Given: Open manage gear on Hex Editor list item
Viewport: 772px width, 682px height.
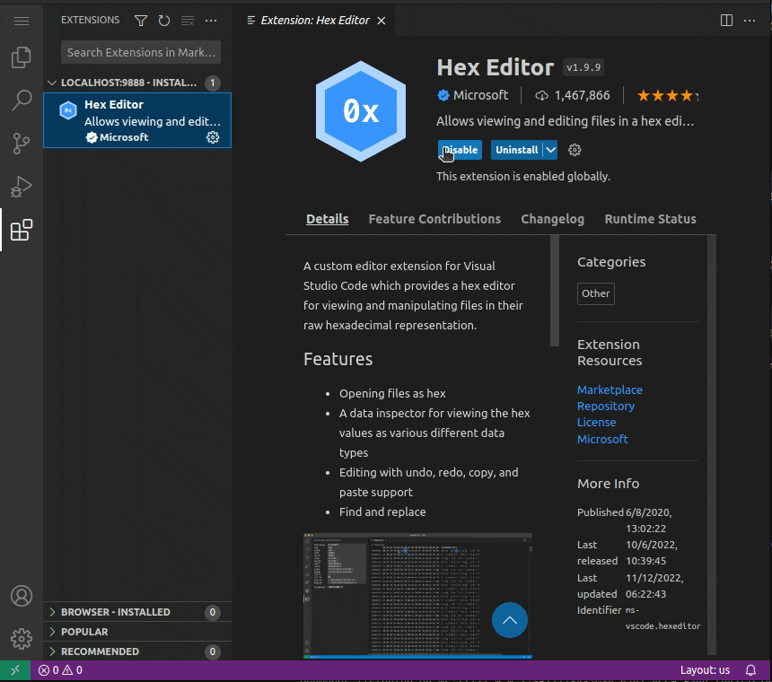Looking at the screenshot, I should [x=213, y=137].
